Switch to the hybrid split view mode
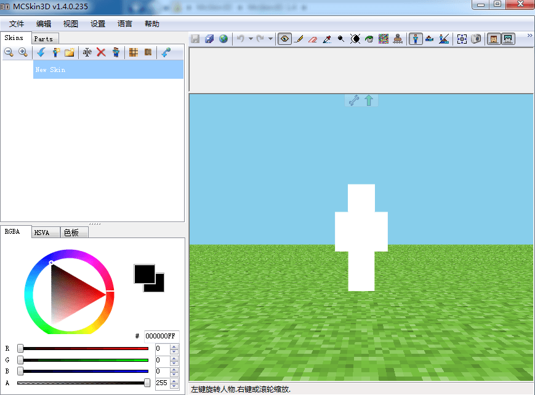 click(x=444, y=39)
